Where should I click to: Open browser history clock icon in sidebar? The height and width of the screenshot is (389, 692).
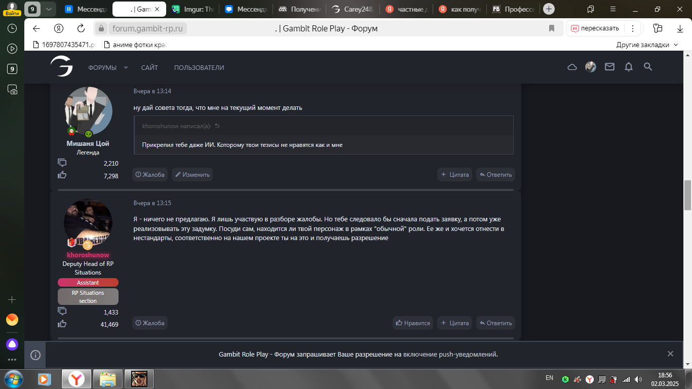point(13,29)
